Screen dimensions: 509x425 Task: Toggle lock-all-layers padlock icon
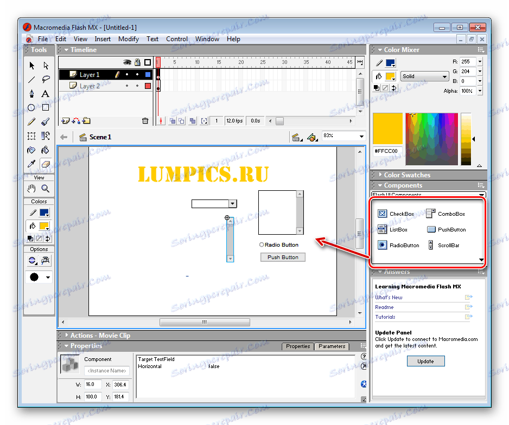click(x=138, y=62)
